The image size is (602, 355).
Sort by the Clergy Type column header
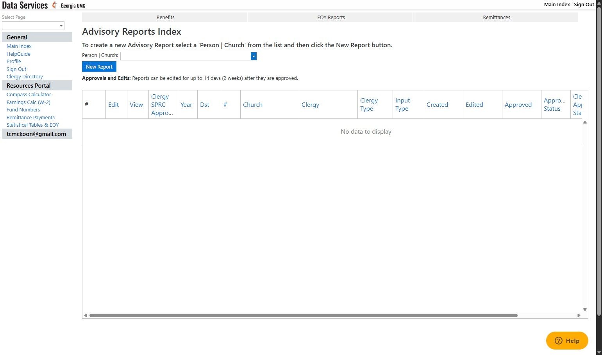(369, 104)
